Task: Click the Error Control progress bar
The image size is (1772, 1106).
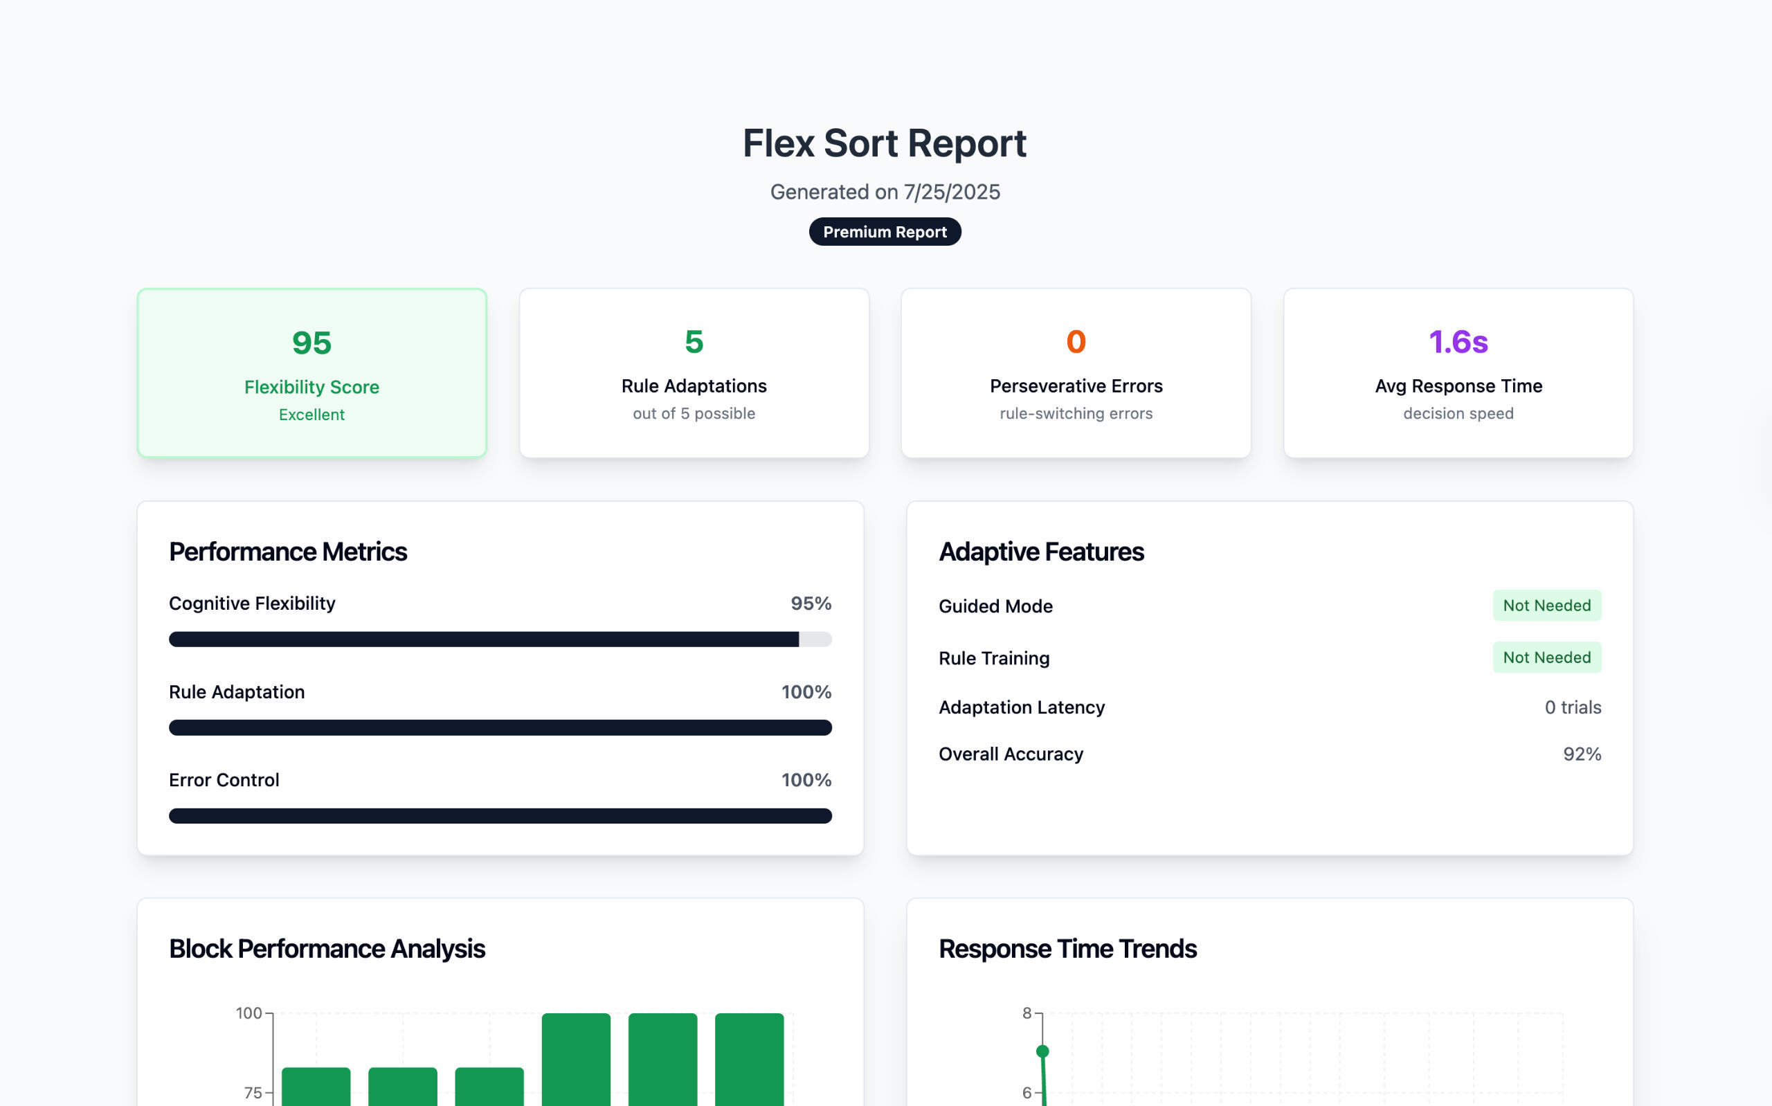Action: coord(500,815)
